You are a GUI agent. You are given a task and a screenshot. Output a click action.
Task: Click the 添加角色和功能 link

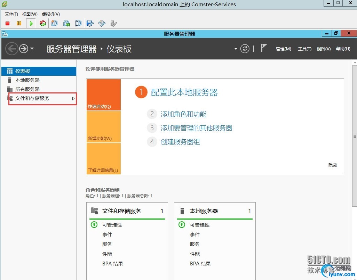click(x=183, y=114)
